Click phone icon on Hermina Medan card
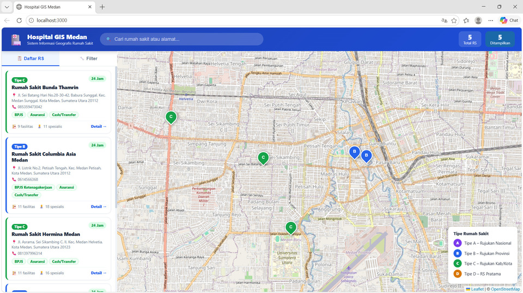Image resolution: width=523 pixels, height=293 pixels. click(14, 253)
